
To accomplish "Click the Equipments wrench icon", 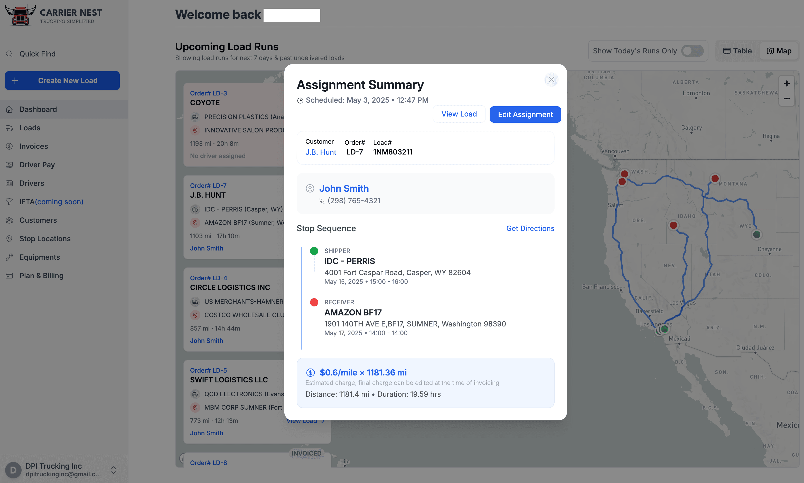I will 10,257.
